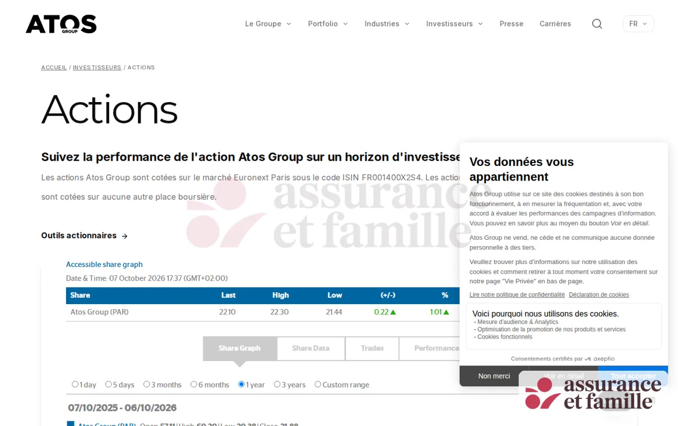Open the Accessible share graph link
The height and width of the screenshot is (426, 678).
105,265
